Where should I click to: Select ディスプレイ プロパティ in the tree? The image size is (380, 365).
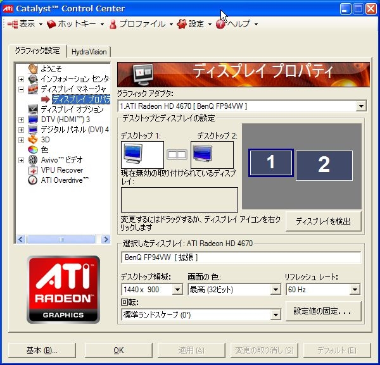(81, 99)
